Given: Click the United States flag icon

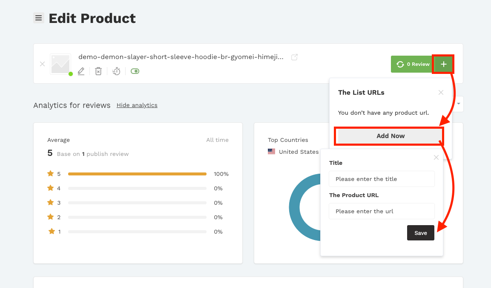Looking at the screenshot, I should [x=272, y=152].
